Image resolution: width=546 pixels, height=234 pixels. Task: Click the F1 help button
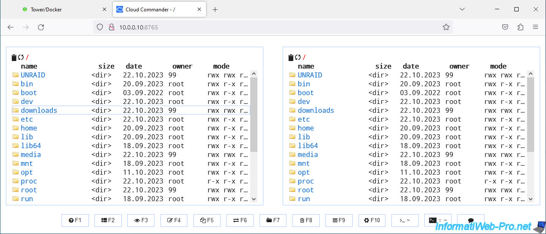pos(75,220)
